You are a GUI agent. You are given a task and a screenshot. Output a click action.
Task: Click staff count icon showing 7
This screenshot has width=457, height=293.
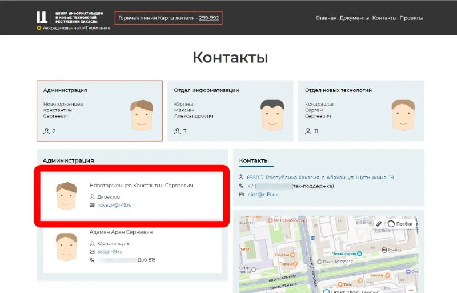177,131
